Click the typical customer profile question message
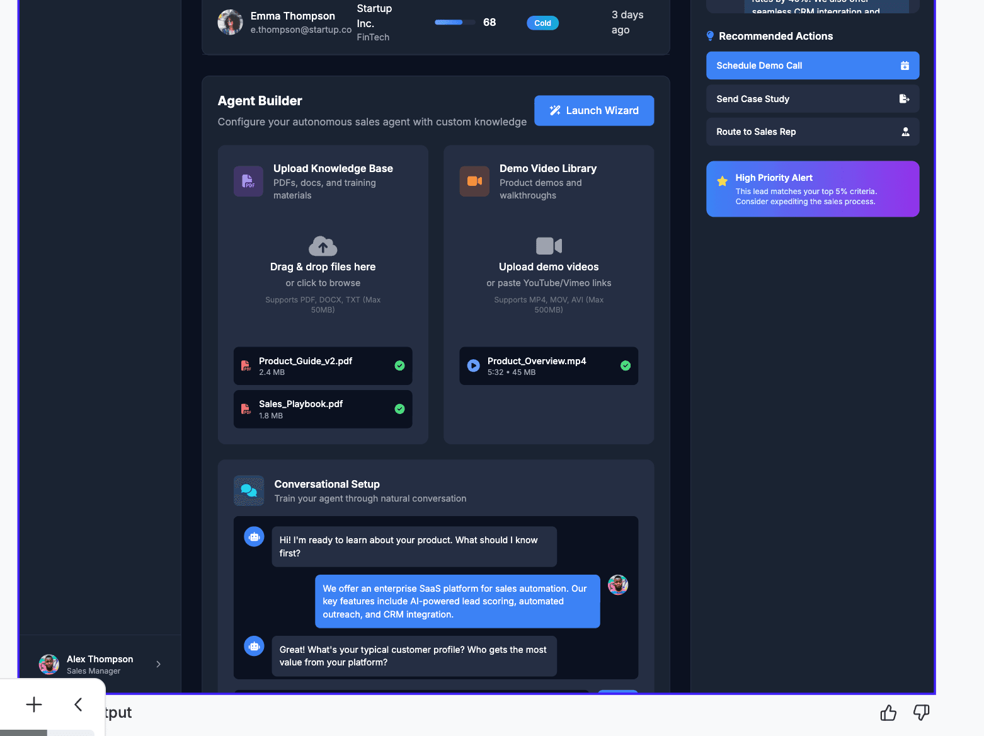984x736 pixels. [414, 656]
